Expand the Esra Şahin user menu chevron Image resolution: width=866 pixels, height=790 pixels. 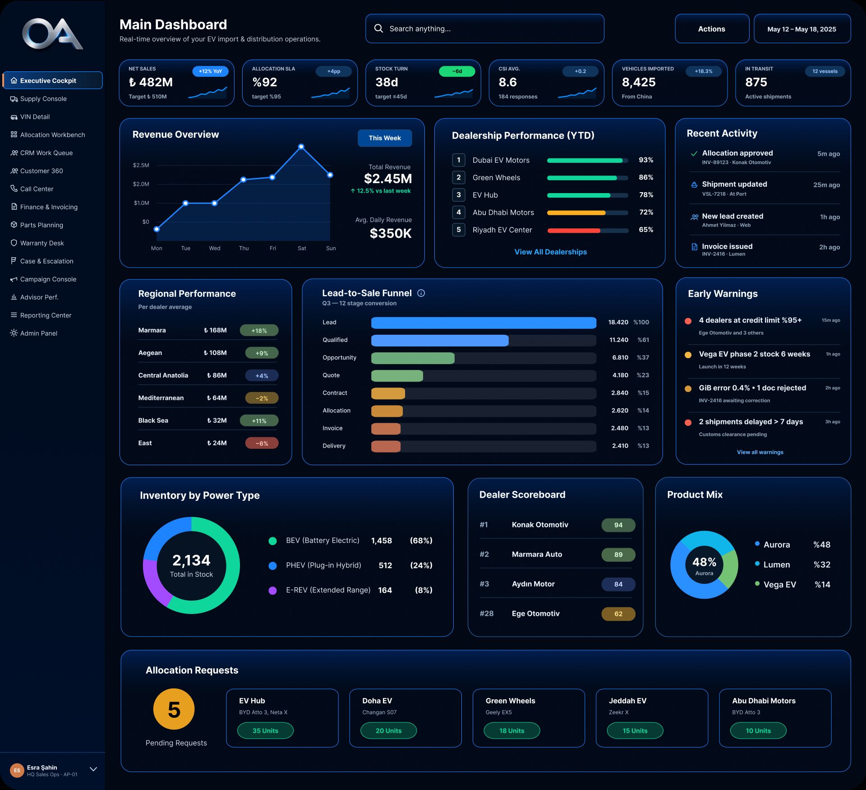click(x=93, y=769)
